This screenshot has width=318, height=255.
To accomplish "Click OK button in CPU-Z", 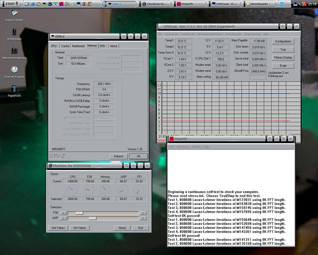I will pos(139,156).
